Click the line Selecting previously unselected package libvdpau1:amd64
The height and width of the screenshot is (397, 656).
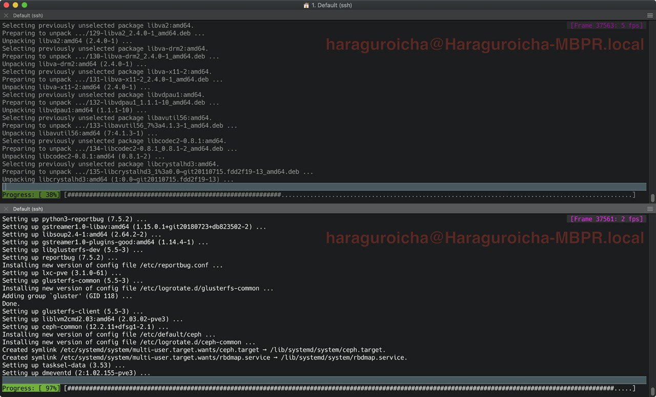click(104, 95)
